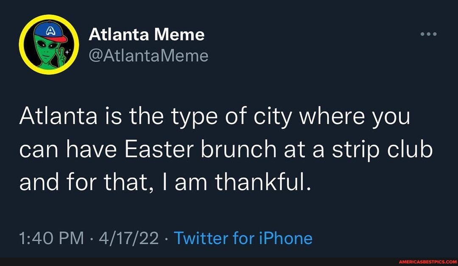Click the Atlanta Meme alien avatar icon
Viewport: 458px width, 266px height.
point(49,44)
